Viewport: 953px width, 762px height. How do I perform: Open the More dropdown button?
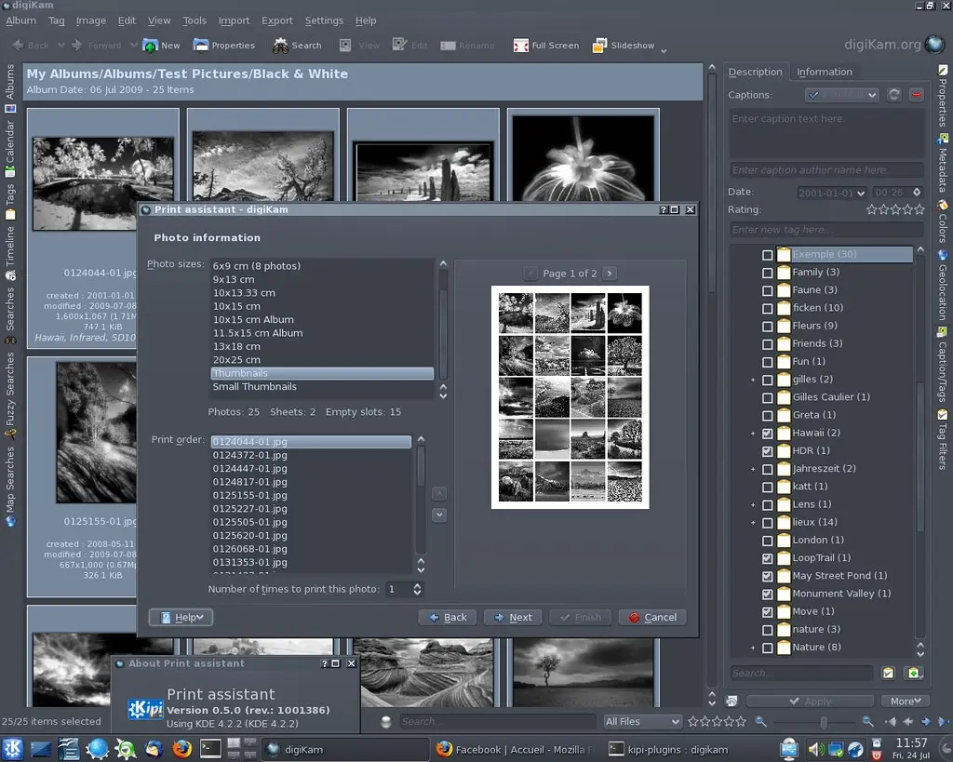click(x=905, y=701)
